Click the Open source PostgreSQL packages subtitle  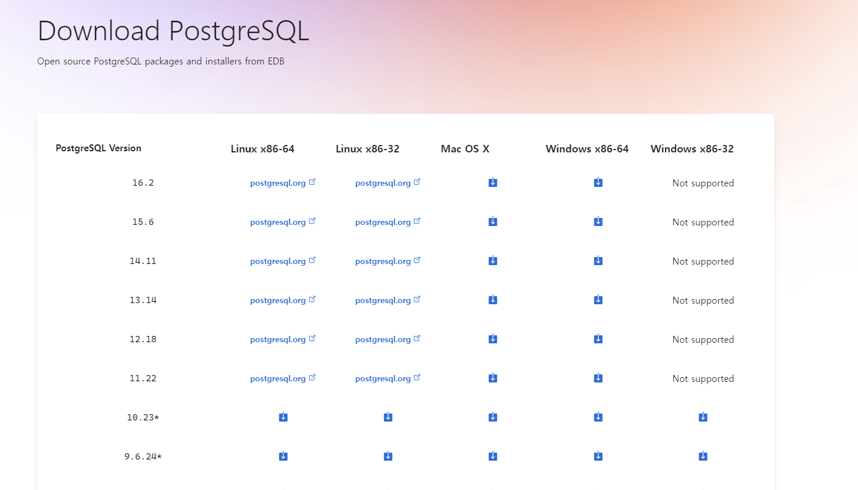pos(161,61)
